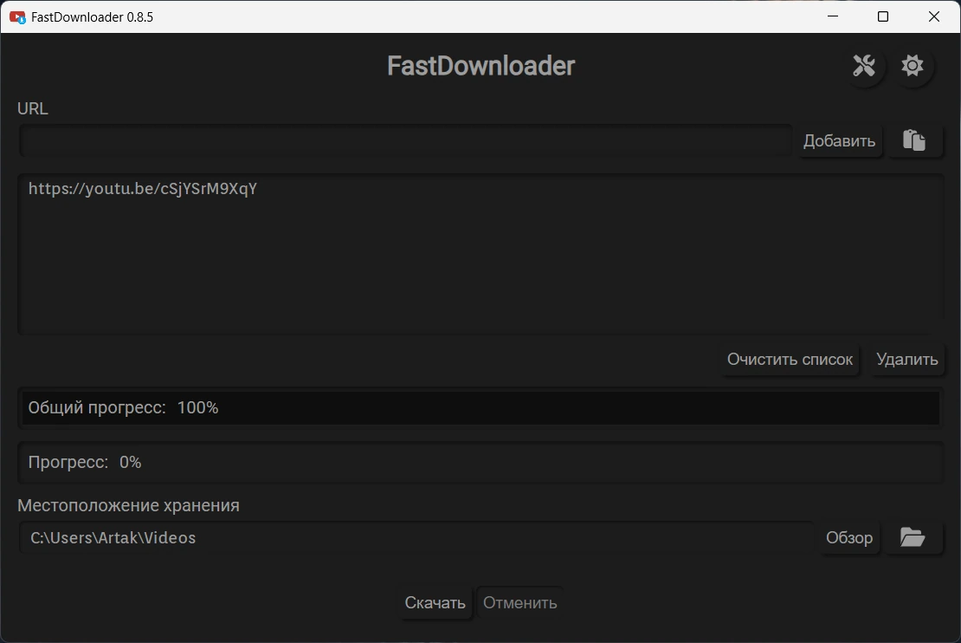Click the Местоположение хранения label
Viewport: 961px width, 643px height.
click(128, 505)
